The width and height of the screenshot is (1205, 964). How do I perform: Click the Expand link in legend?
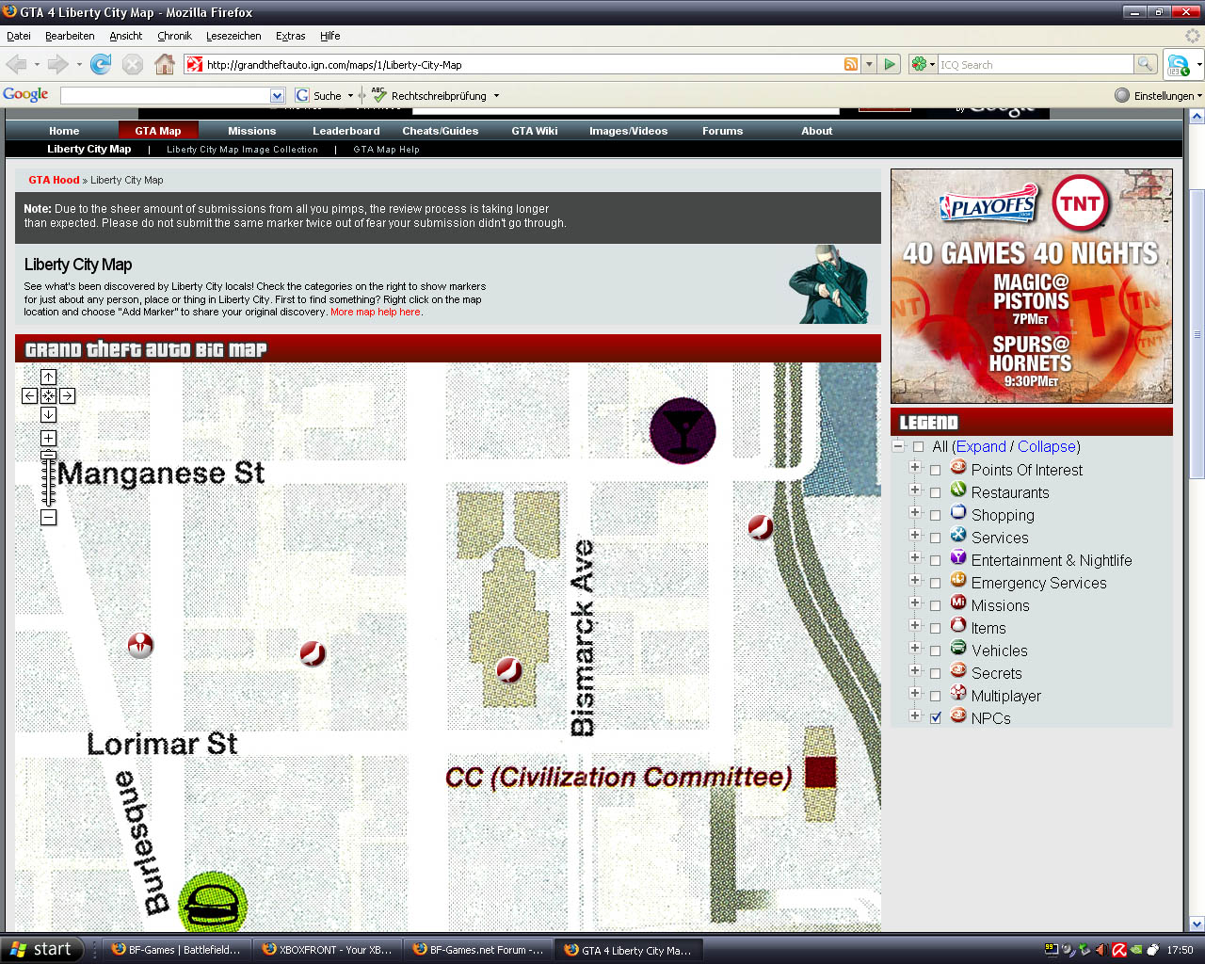point(981,447)
